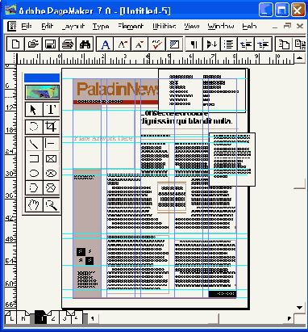Image resolution: width=308 pixels, height=332 pixels.
Task: Select the Pointer tool in toolbox
Action: click(33, 109)
